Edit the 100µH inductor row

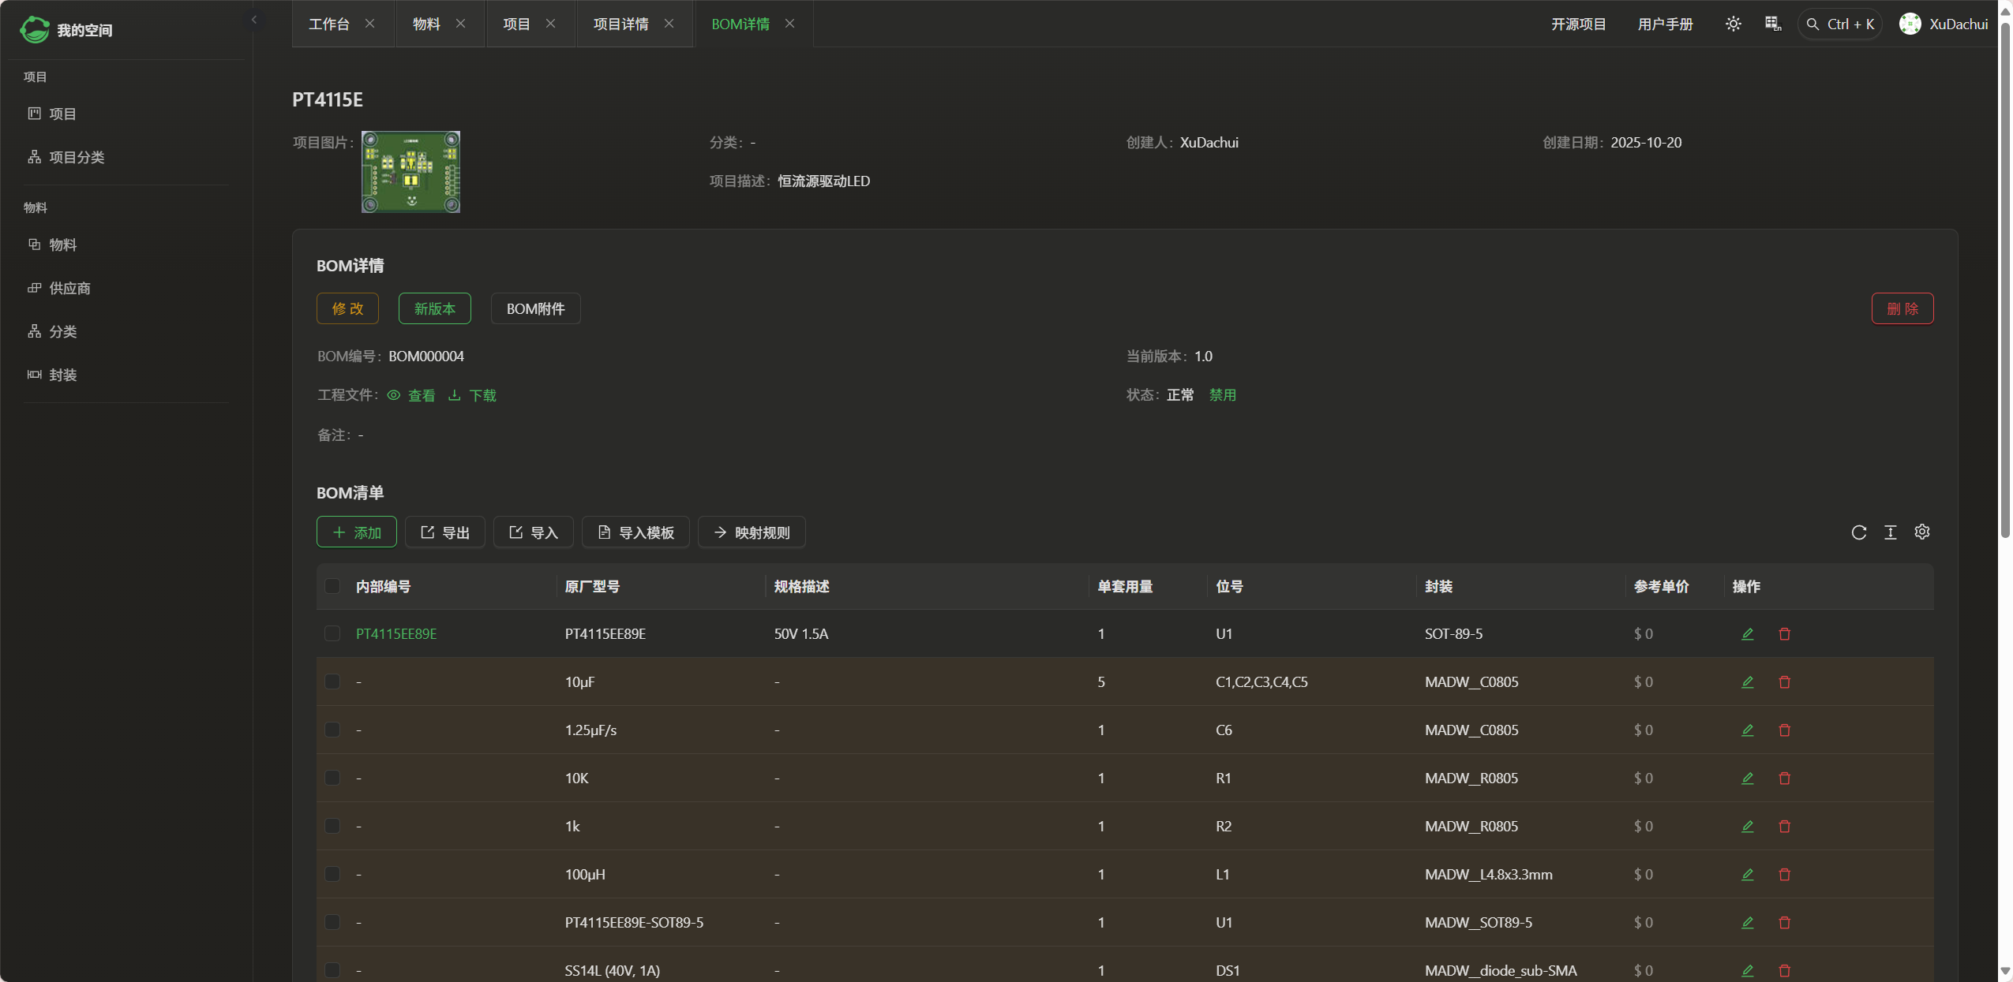tap(1747, 875)
